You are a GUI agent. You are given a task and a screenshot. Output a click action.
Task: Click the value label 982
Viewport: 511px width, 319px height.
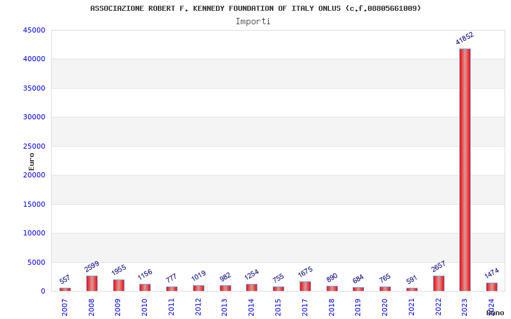click(225, 277)
